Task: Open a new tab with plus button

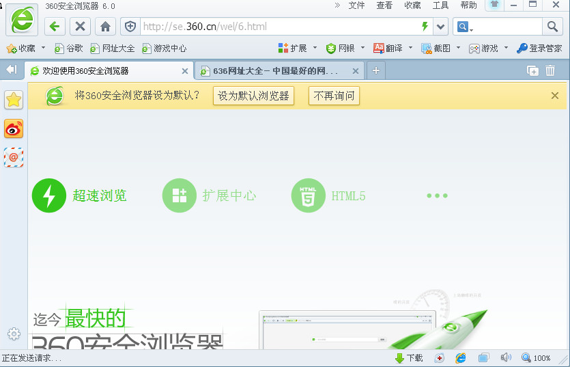Action: [376, 70]
